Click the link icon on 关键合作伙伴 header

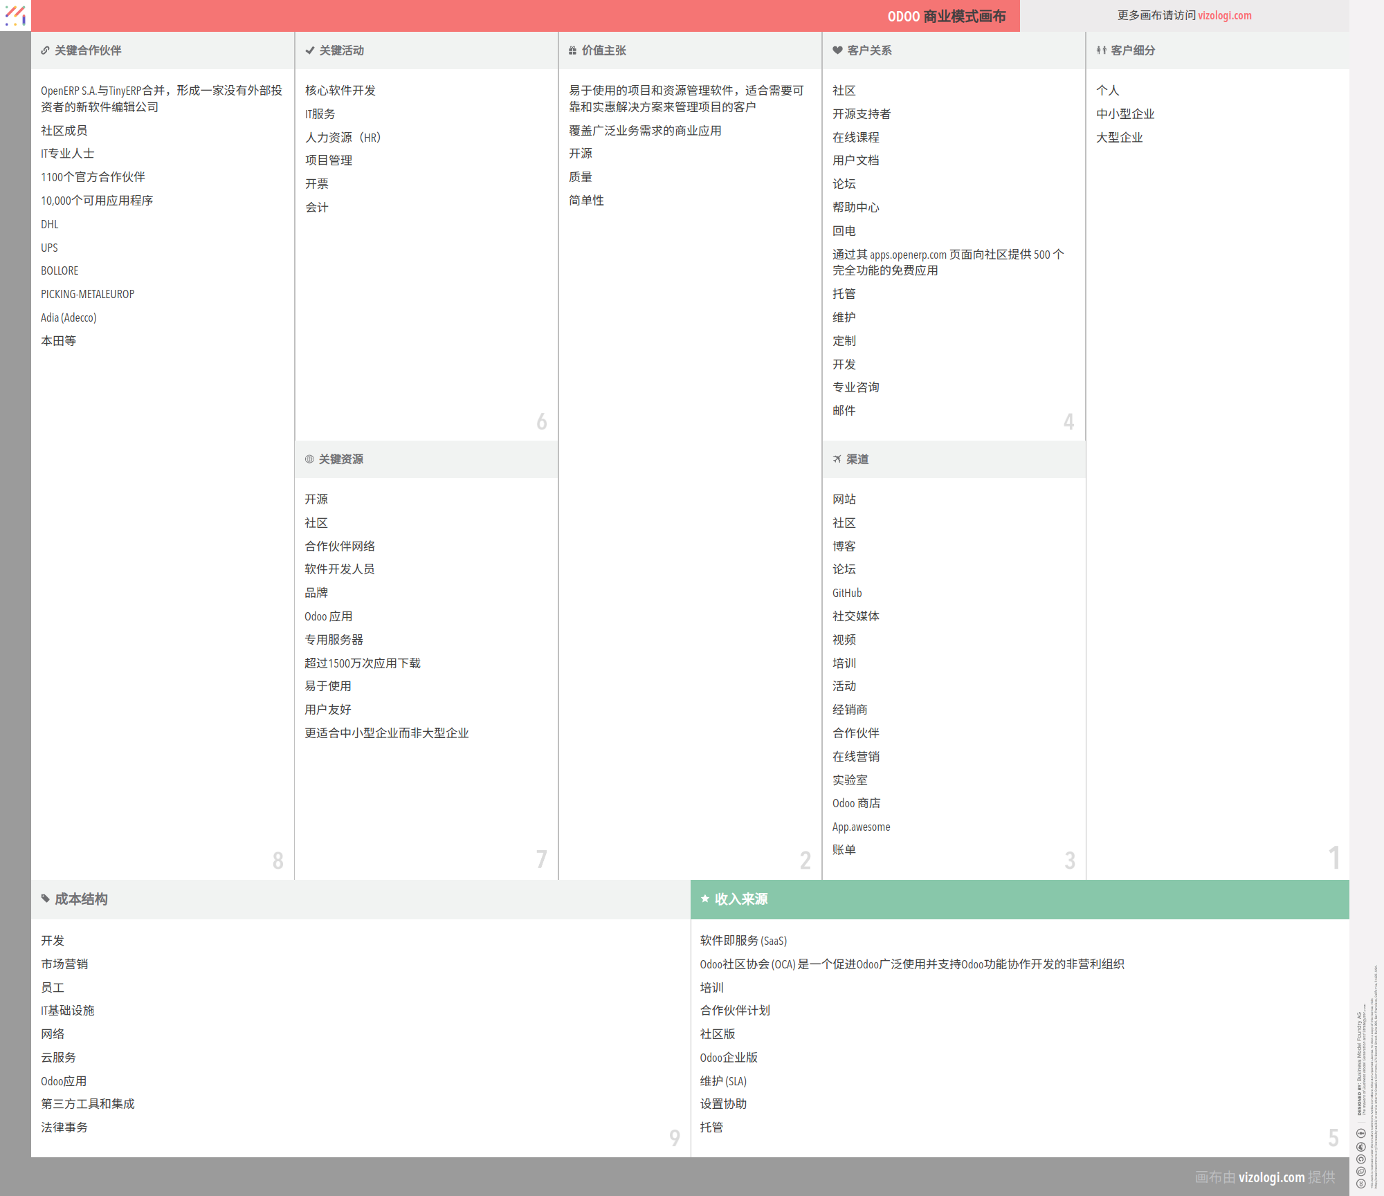click(45, 50)
